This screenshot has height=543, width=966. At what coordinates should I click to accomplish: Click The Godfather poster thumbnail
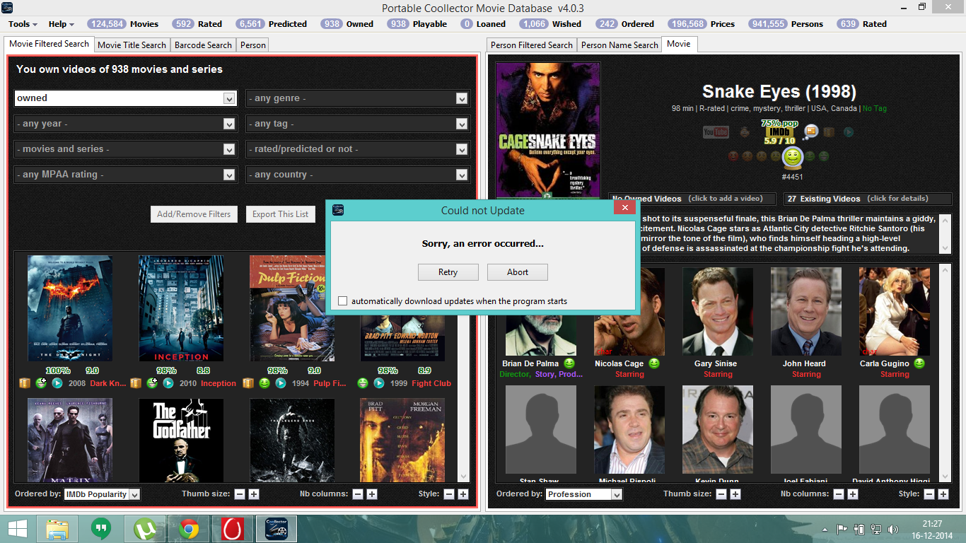coord(181,440)
